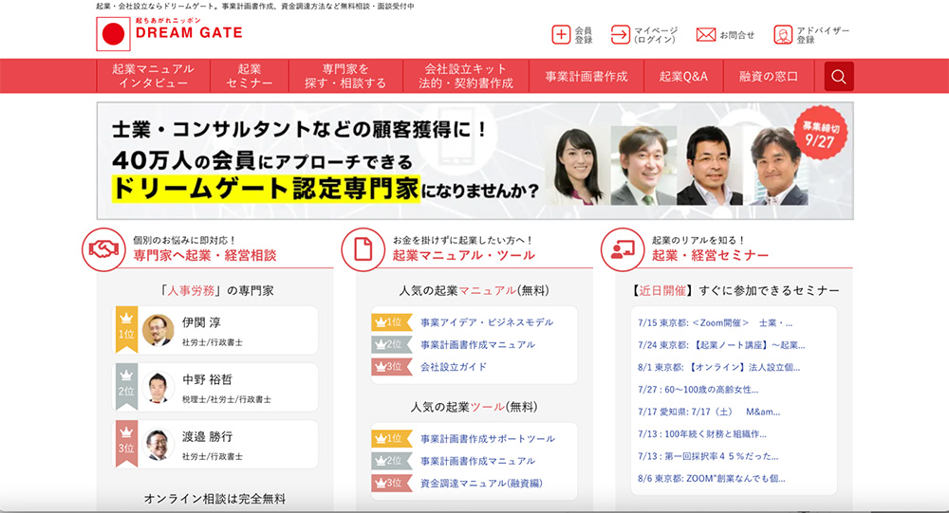Image resolution: width=949 pixels, height=513 pixels.
Task: Click the 募集締切 9/27 deadline badge
Action: click(821, 133)
